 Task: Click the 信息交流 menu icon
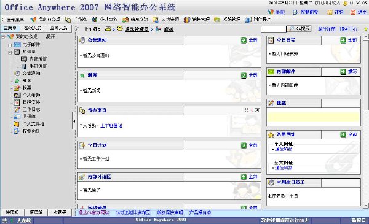pos(125,20)
